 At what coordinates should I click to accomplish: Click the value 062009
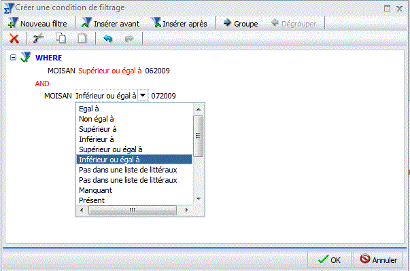tap(158, 71)
